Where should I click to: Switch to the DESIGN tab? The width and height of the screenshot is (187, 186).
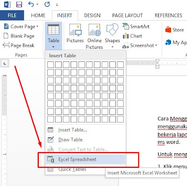[92, 15]
